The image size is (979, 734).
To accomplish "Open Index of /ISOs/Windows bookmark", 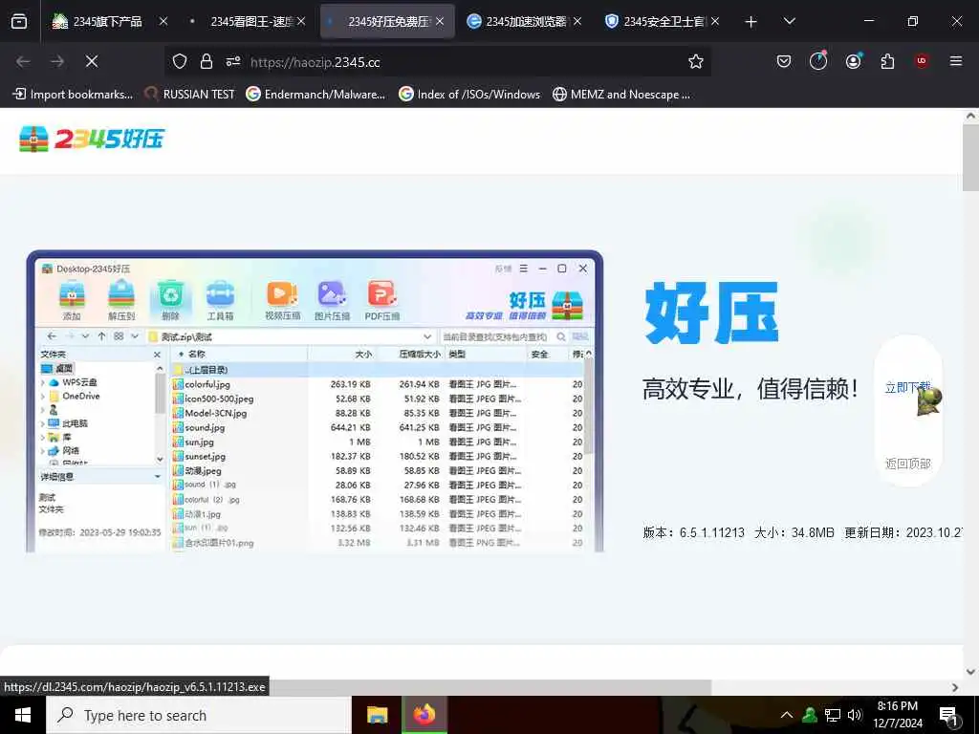I will (x=469, y=95).
